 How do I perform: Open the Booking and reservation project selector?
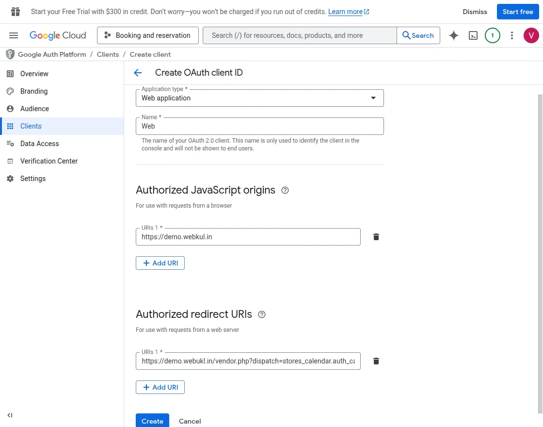(x=147, y=35)
